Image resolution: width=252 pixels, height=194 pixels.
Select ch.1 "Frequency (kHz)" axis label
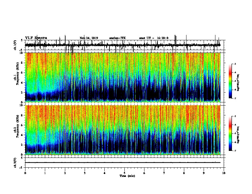click(x=17, y=74)
